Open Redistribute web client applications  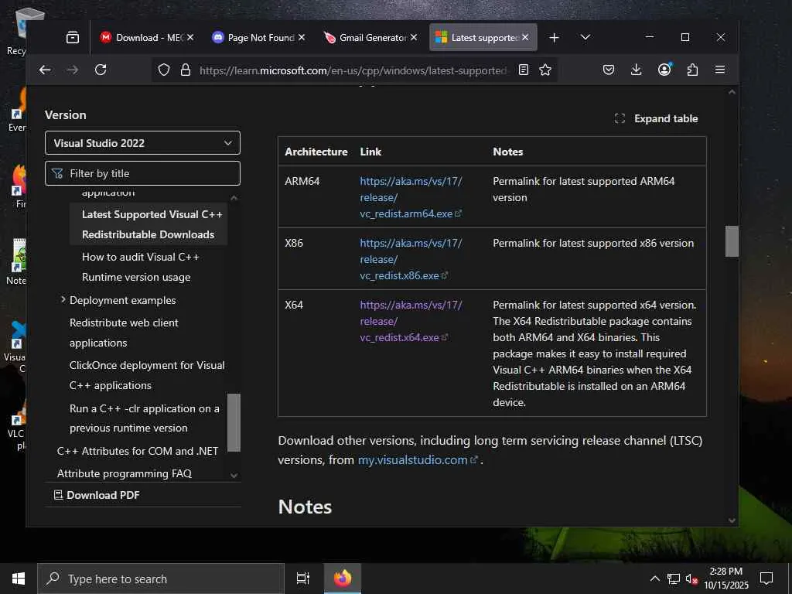pyautogui.click(x=124, y=333)
